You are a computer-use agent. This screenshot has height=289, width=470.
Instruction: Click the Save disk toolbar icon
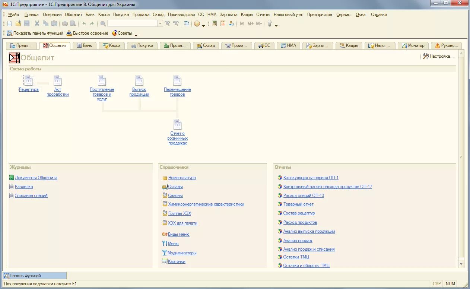tap(26, 23)
